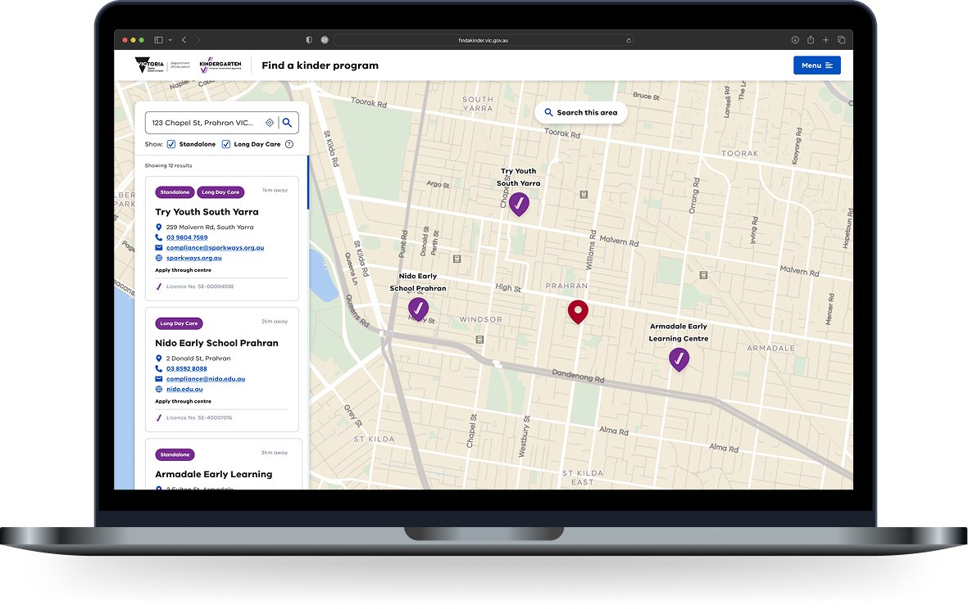Screen dimensions: 968x609
Task: Show Safari tab overview icon
Action: click(x=841, y=40)
